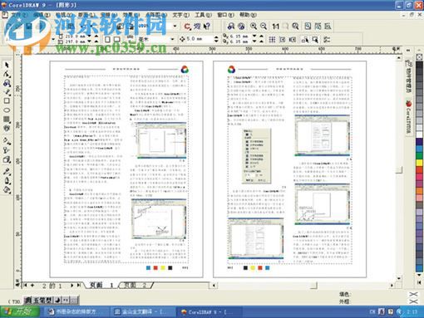Open the CorelTUTOR docker tab
The width and height of the screenshot is (424, 318).
pyautogui.click(x=408, y=117)
